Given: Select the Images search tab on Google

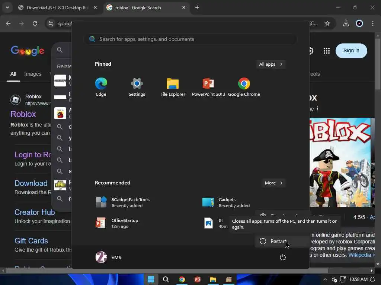Looking at the screenshot, I should [33, 74].
